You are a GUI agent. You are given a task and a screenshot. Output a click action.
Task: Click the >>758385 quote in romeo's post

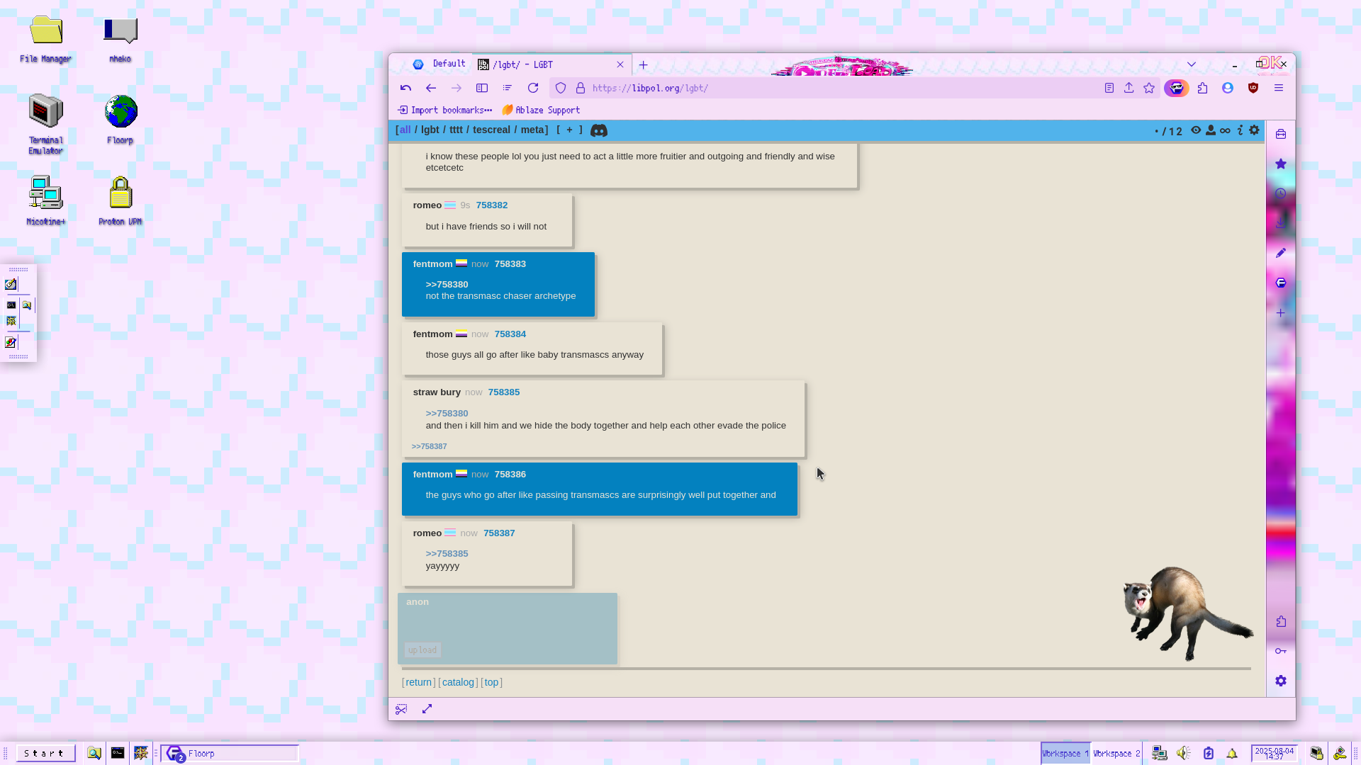[447, 553]
